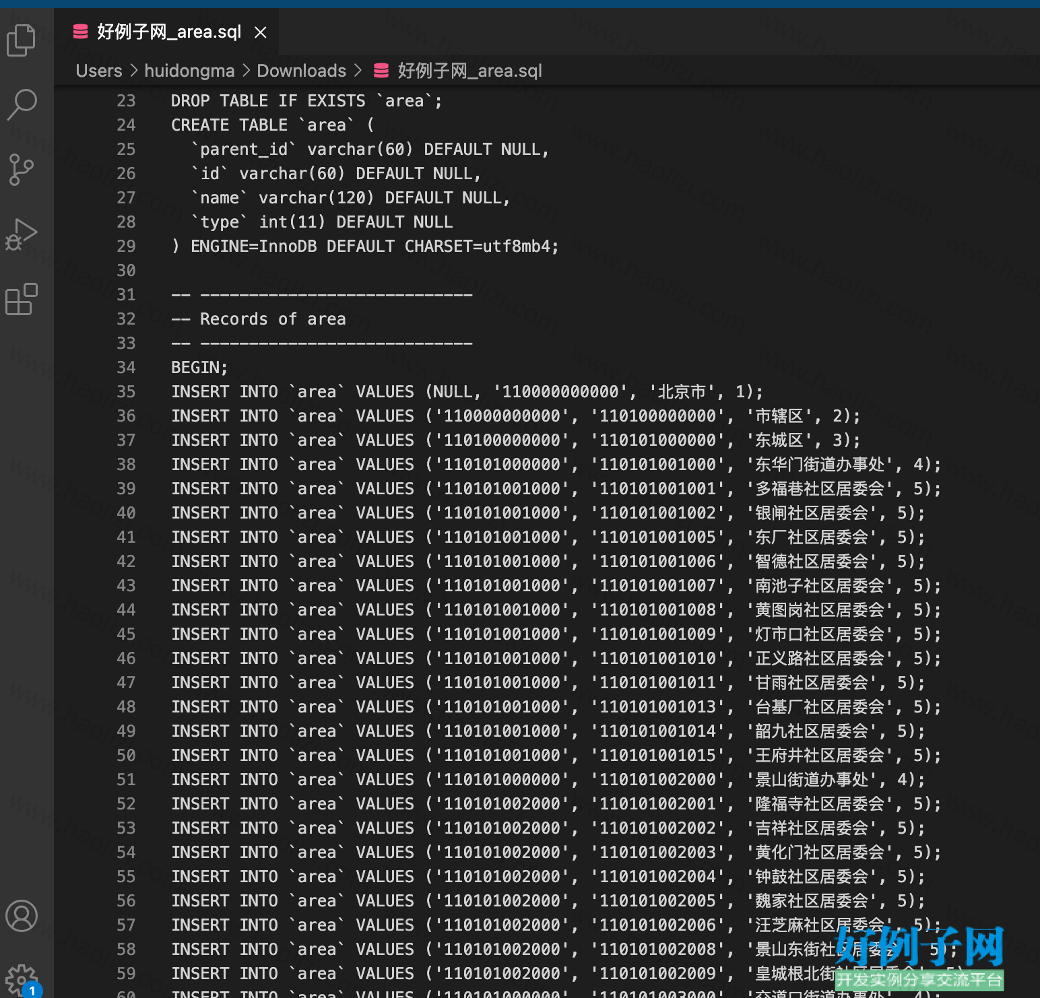The image size is (1040, 998).
Task: Open the Explorer view in activity bar
Action: coord(21,40)
